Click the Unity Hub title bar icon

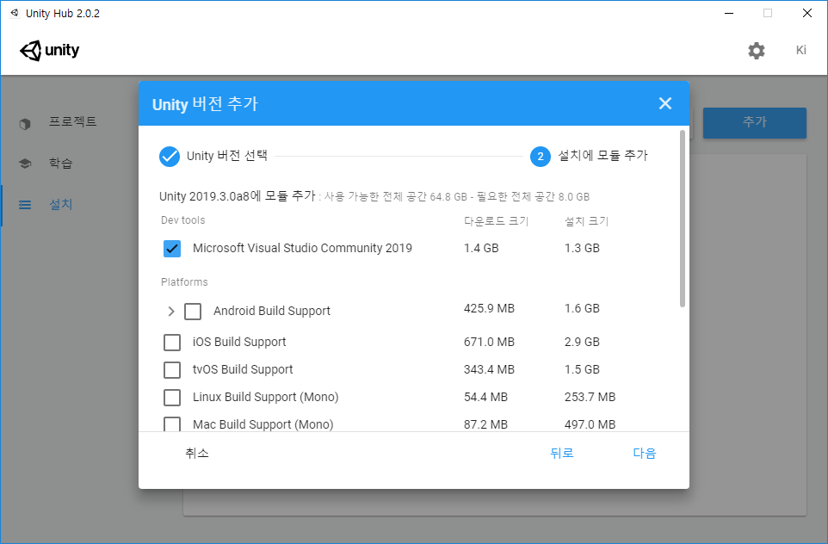click(x=15, y=13)
